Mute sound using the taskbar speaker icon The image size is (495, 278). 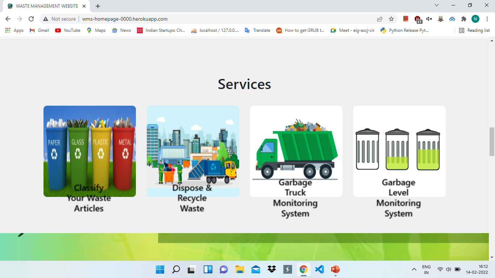coord(448,269)
